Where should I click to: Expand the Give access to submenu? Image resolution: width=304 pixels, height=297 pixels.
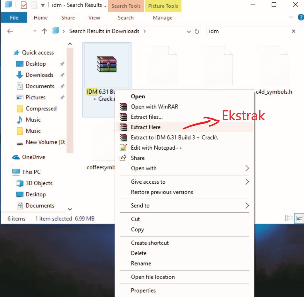pos(247,182)
